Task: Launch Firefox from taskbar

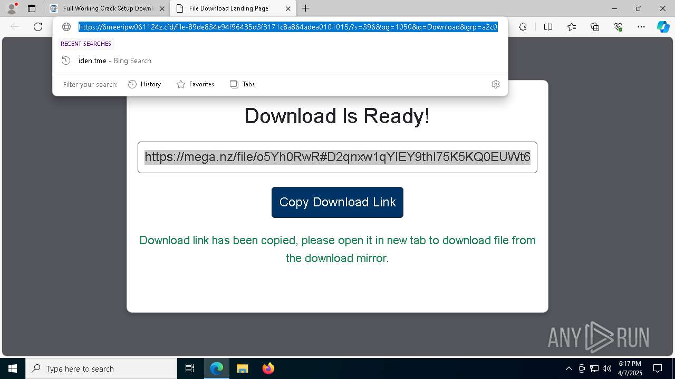Action: 268,368
